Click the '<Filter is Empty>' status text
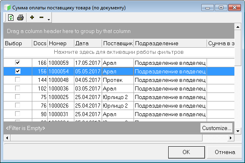The height and width of the screenshot is (163, 245). [25, 128]
